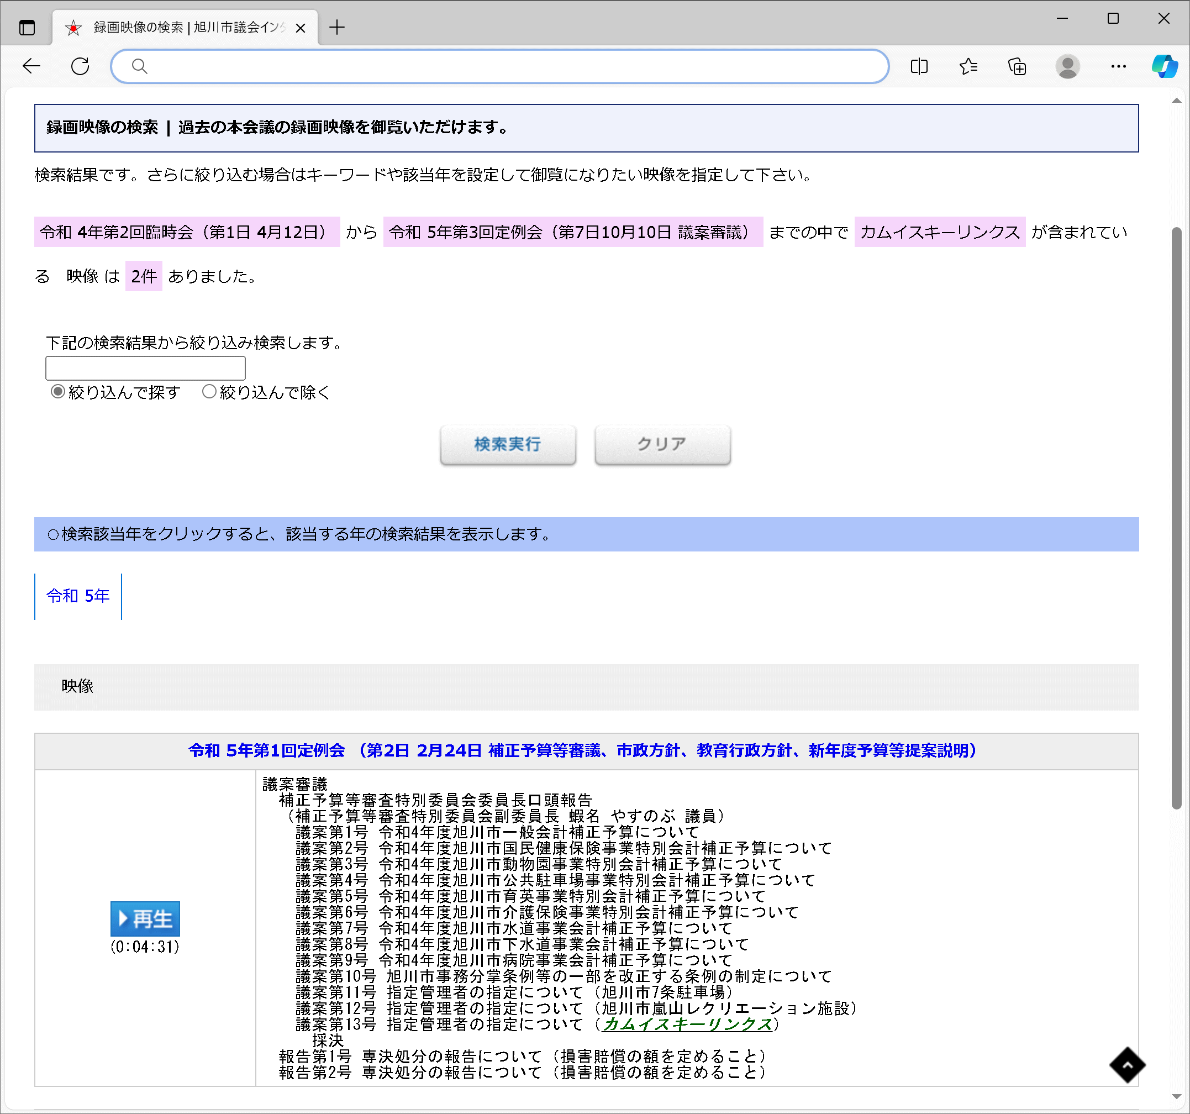Click the scrollbar down arrow
The width and height of the screenshot is (1190, 1114).
(1176, 1097)
